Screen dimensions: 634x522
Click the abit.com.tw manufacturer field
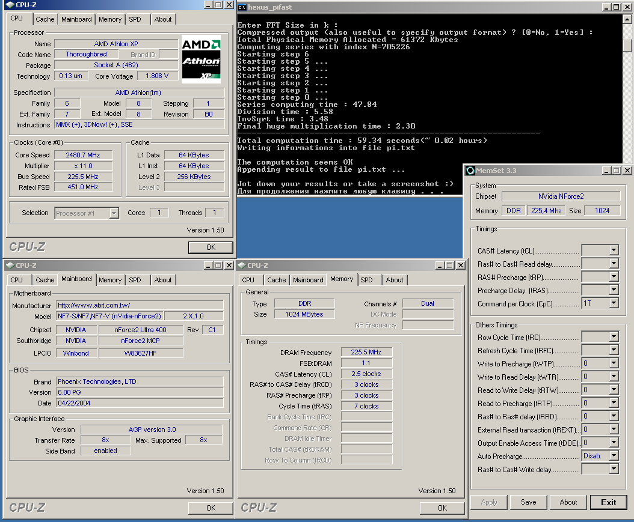[140, 305]
